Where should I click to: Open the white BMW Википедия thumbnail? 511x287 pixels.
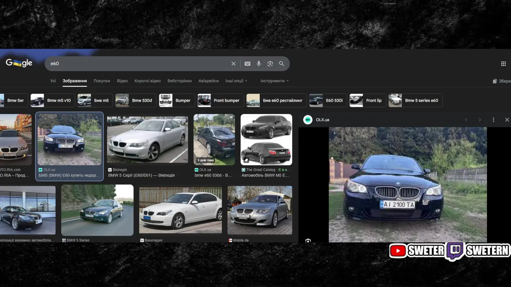tap(180, 210)
